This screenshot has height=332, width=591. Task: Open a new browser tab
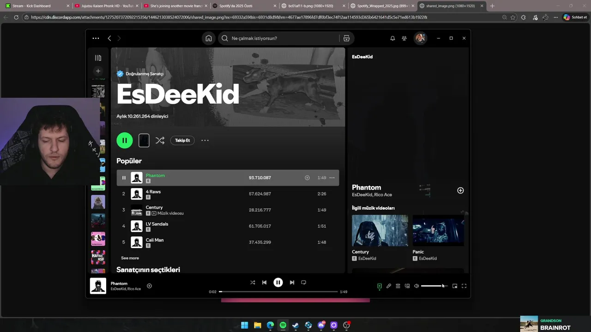492,6
